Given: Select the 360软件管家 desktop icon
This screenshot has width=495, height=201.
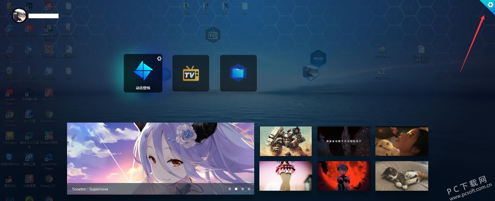Looking at the screenshot, I should click(x=49, y=138).
